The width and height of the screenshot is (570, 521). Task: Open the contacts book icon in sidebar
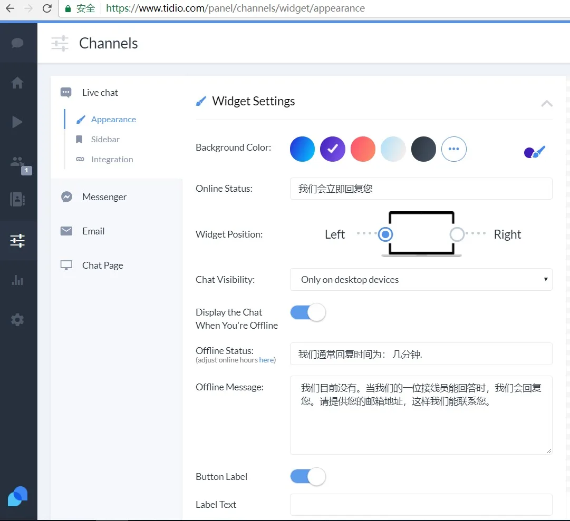pos(17,199)
